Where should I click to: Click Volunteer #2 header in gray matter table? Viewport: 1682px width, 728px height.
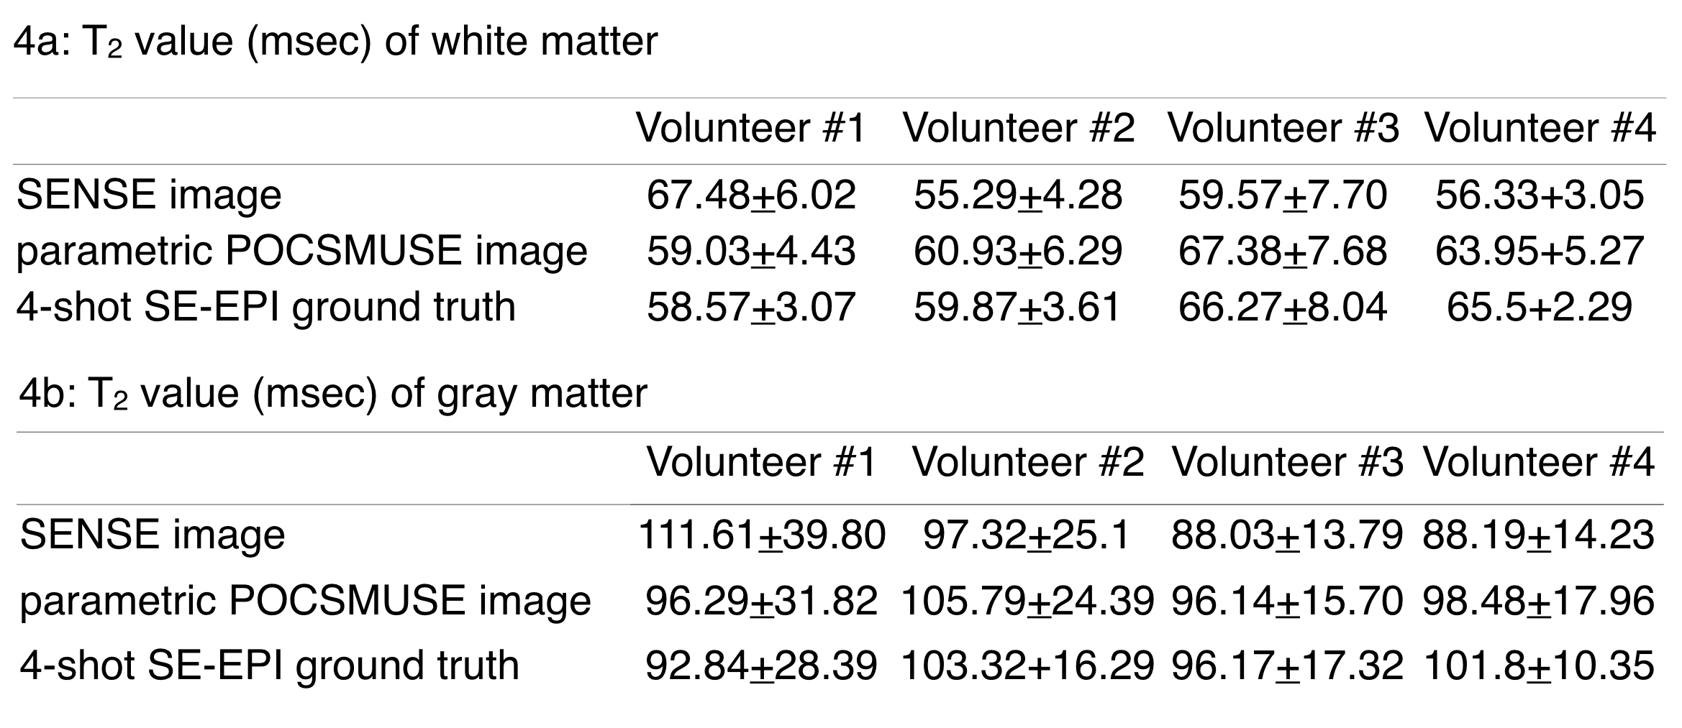[1027, 462]
